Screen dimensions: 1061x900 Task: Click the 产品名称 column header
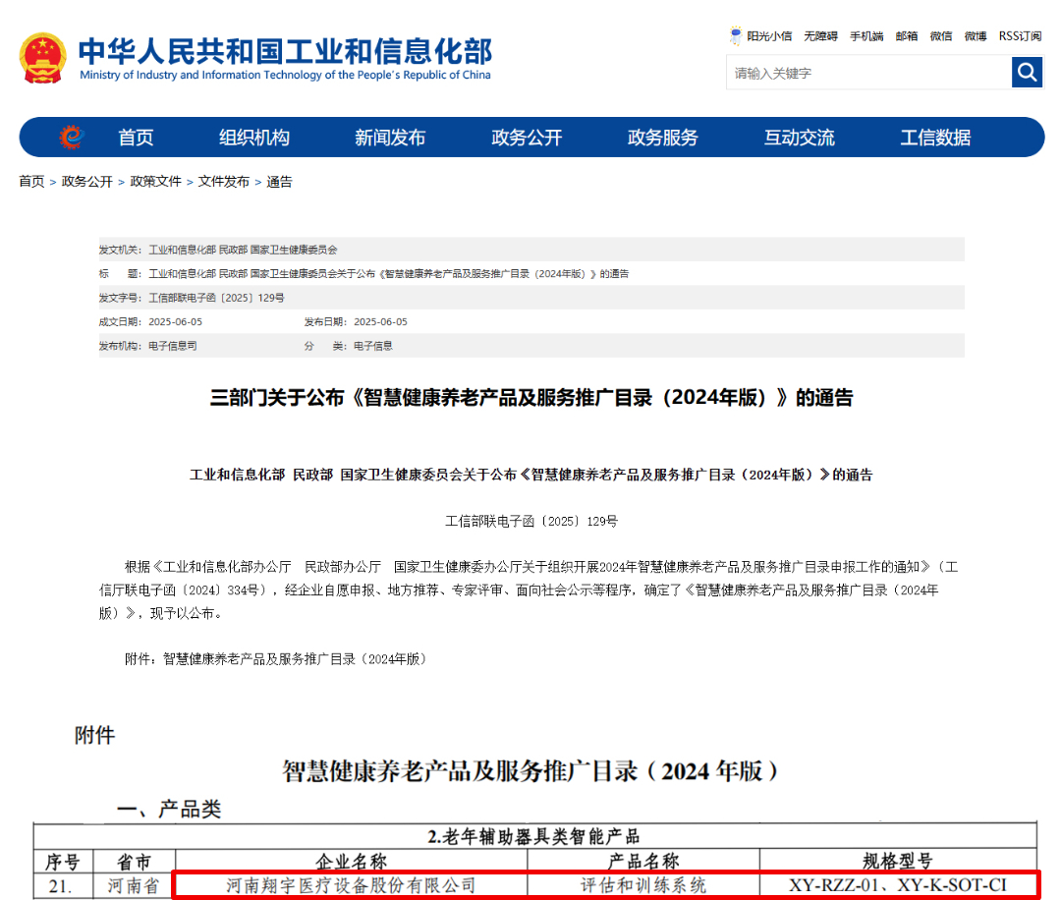pyautogui.click(x=643, y=862)
